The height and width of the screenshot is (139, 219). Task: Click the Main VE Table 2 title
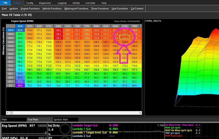pyautogui.click(x=17, y=15)
